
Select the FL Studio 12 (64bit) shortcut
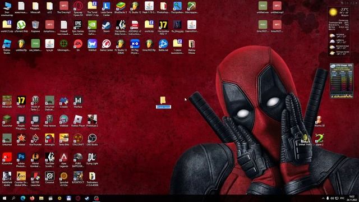[121, 46]
